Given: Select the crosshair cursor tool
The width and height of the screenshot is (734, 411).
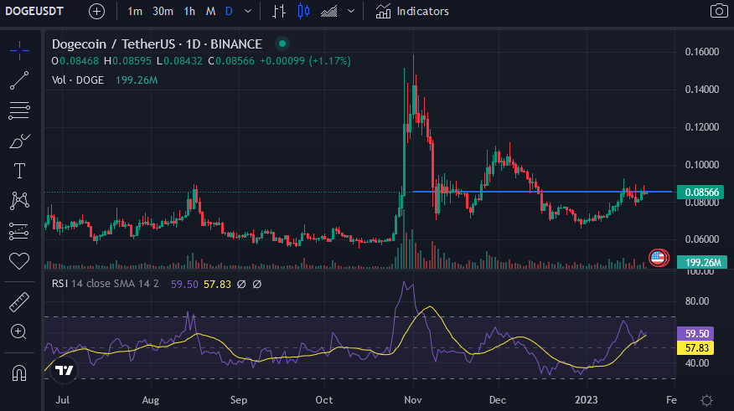Looking at the screenshot, I should coord(19,49).
